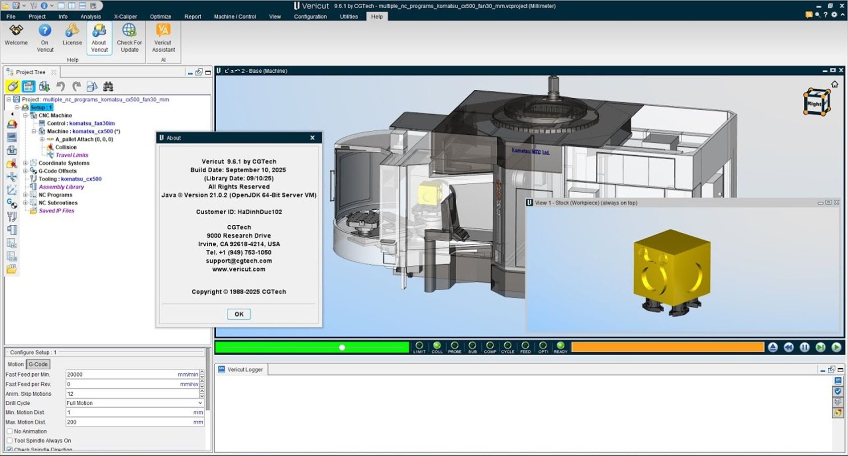Open the License icon in the ribbon
The image size is (848, 456).
click(x=72, y=35)
